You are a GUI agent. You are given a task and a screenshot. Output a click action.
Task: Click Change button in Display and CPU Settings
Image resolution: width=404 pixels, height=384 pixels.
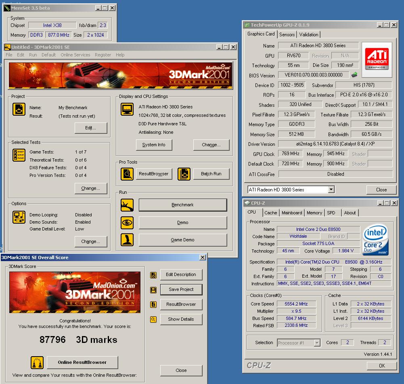click(x=211, y=145)
